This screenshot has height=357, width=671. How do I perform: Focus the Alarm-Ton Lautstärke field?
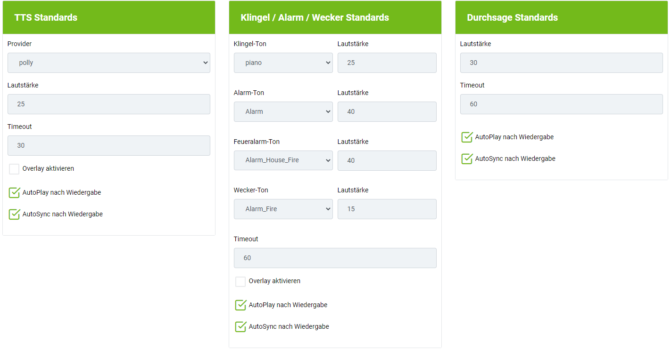pyautogui.click(x=387, y=111)
